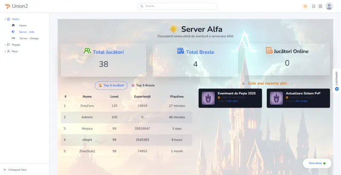
Task: Open the GM_Alex author link
Action: 232,101
